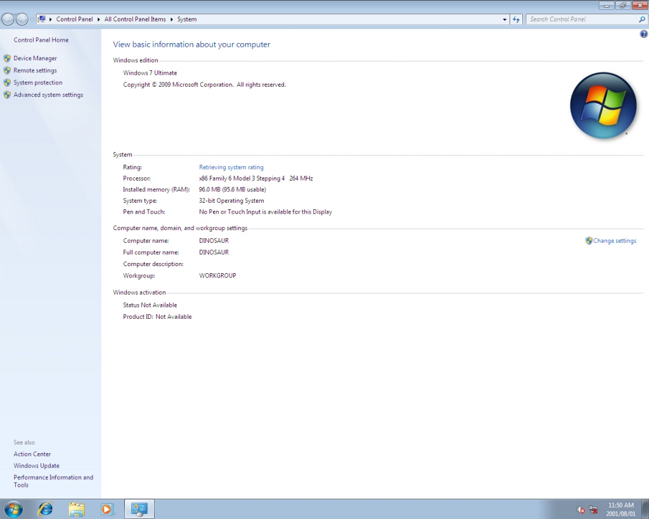Screen dimensions: 649x519
Task: Open Windows Update from See also
Action: click(36, 465)
